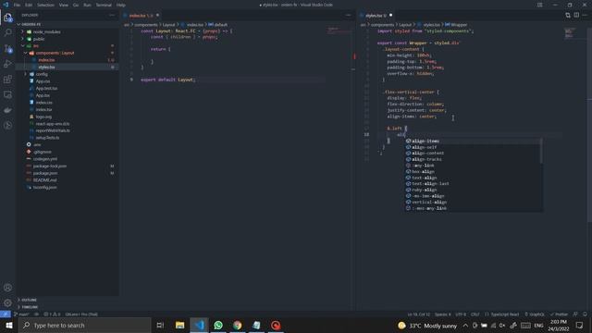
Task: Click the VS Code logo in title bar
Action: pos(6,5)
